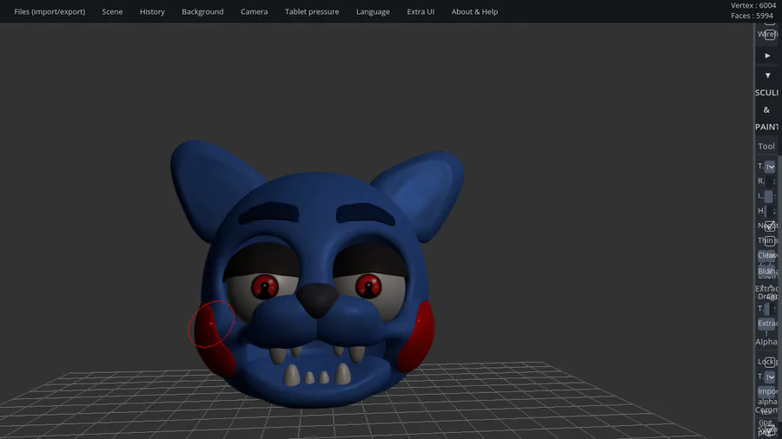
Task: Open the Files (import/export) menu
Action: pos(50,11)
